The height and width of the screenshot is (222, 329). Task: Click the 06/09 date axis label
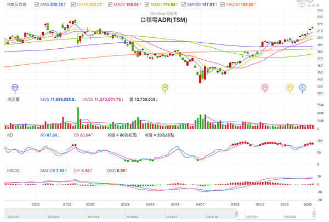308,204
